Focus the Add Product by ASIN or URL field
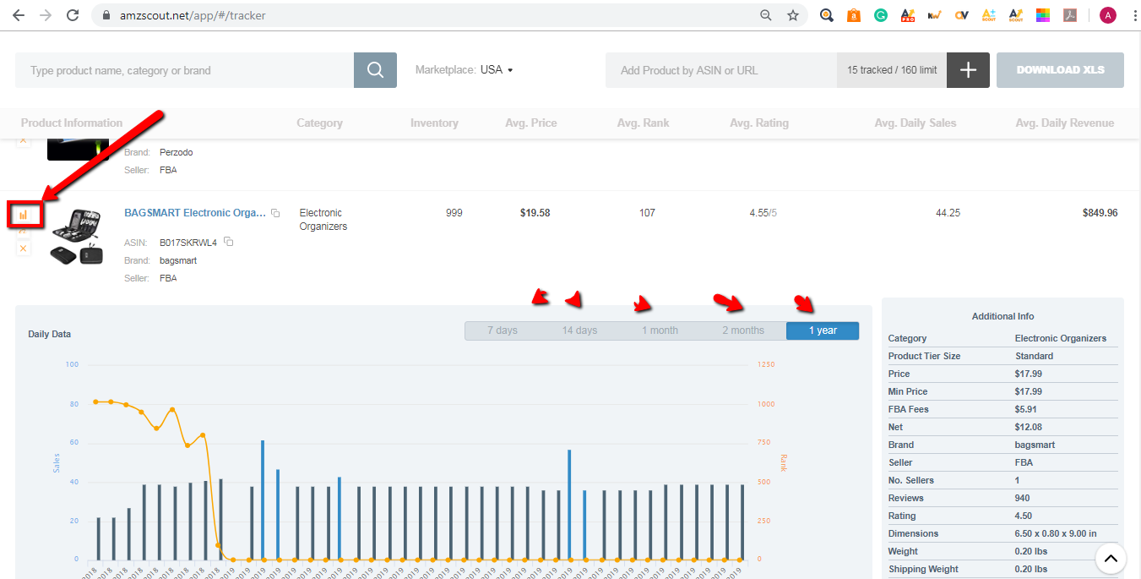 721,70
